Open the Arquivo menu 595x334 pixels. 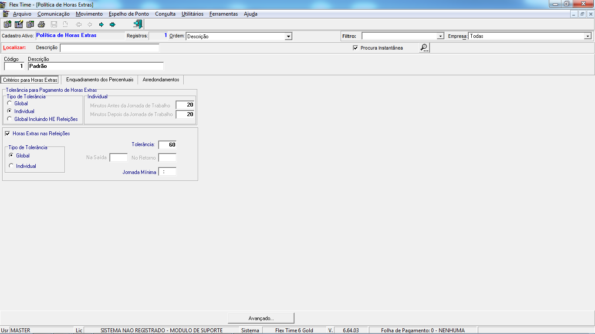[x=22, y=14]
